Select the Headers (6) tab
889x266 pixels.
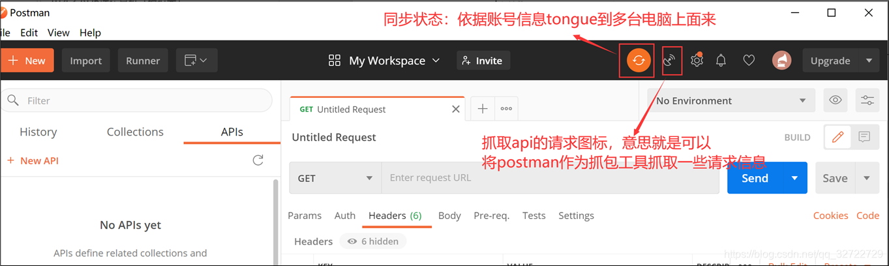395,216
